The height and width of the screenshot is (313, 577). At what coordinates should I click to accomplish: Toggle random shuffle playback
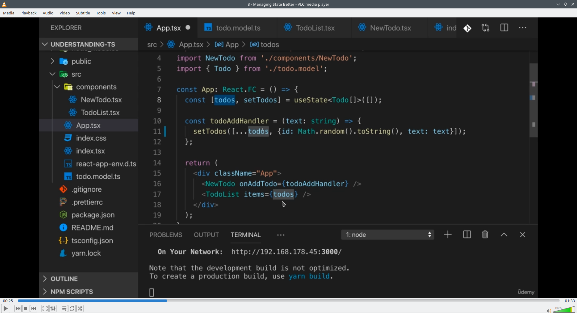[80, 308]
